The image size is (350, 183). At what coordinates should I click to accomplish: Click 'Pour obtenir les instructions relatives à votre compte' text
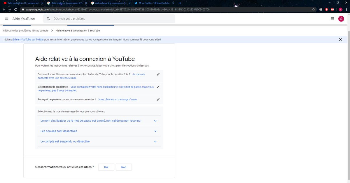point(92,66)
